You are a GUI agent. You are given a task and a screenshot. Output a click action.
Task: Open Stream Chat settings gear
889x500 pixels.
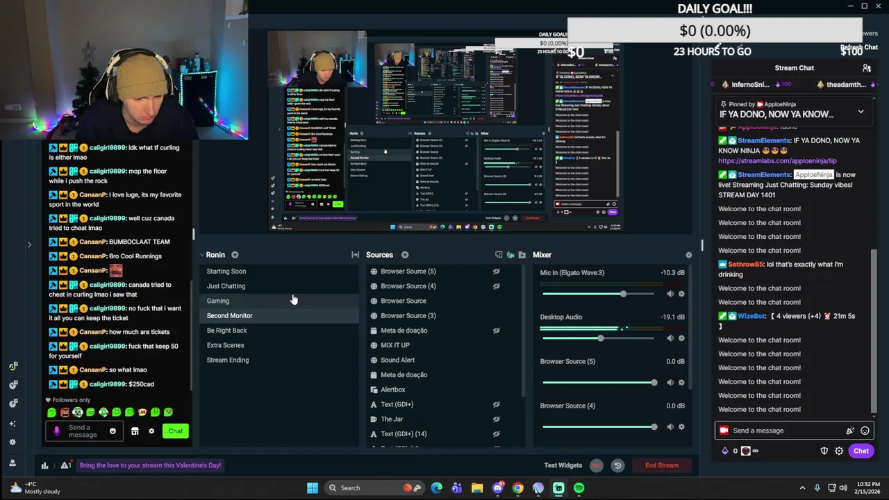click(839, 451)
